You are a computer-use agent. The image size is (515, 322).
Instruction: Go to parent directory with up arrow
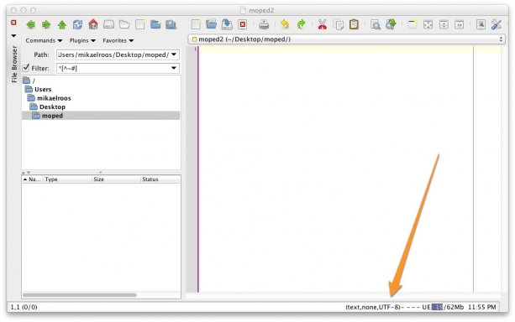(62, 24)
